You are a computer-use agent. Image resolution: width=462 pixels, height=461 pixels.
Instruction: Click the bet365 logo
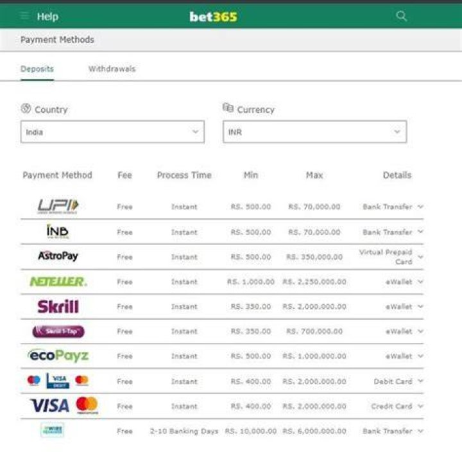pyautogui.click(x=213, y=17)
